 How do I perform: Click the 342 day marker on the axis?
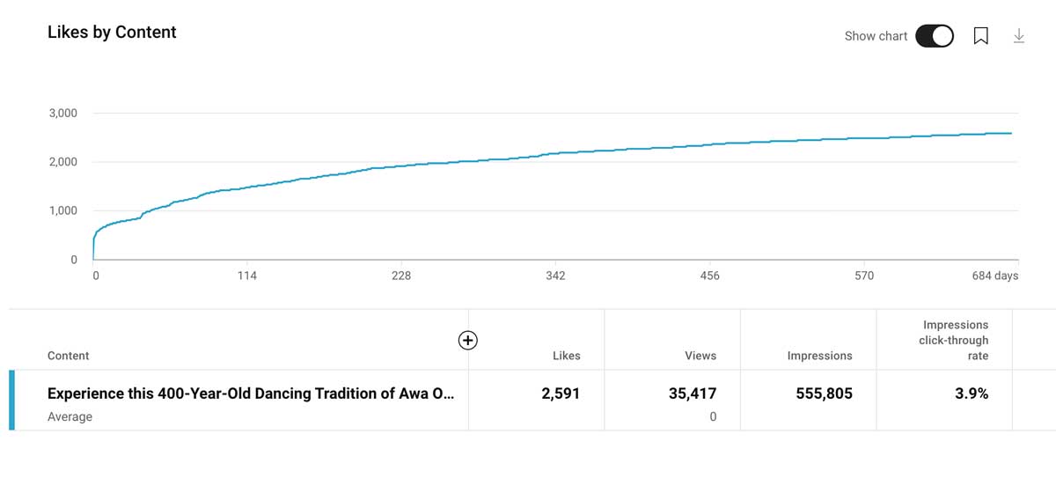[x=555, y=276]
